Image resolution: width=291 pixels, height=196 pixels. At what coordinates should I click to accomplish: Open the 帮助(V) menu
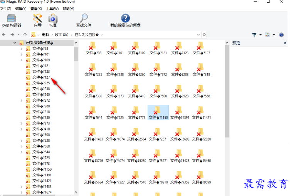pos(69,8)
